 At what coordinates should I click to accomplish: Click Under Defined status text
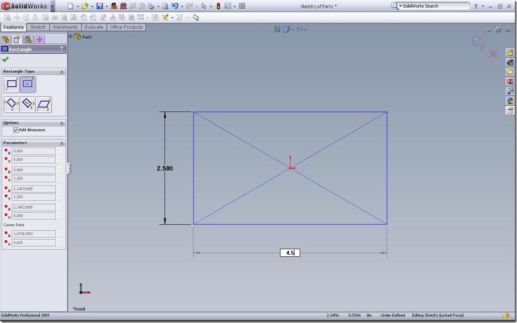[393, 315]
